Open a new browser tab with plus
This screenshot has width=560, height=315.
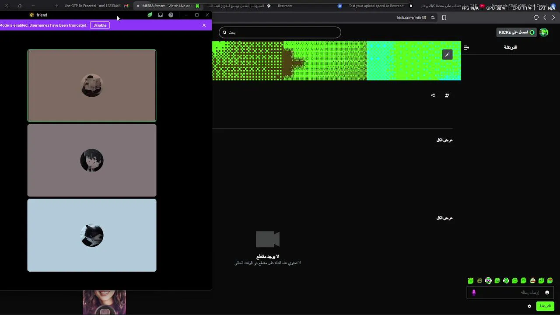click(56, 6)
